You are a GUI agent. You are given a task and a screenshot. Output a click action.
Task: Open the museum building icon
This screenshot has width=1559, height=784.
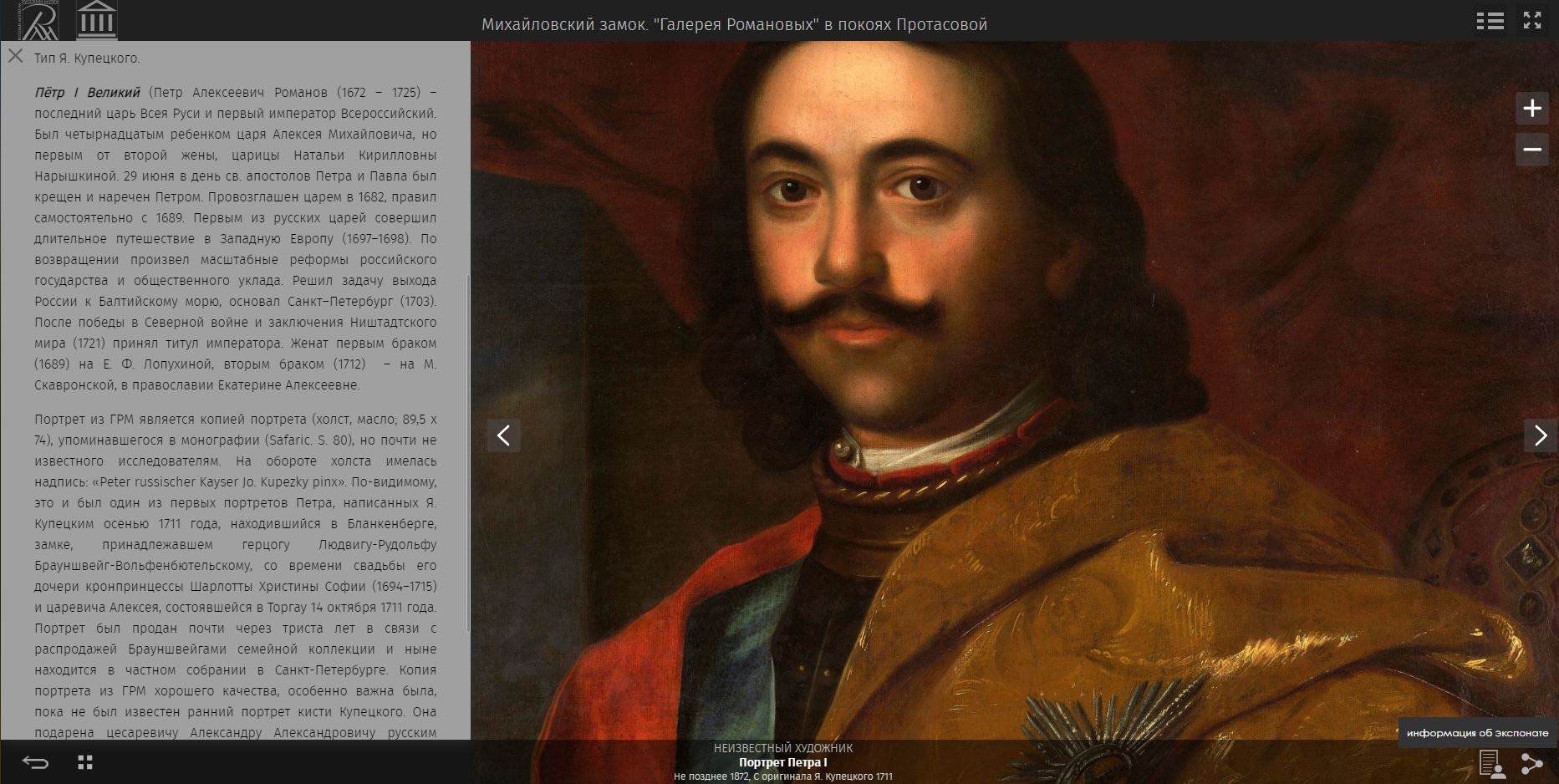[x=96, y=20]
